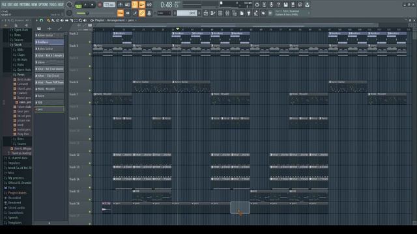Select the mute tool in playlist
The width and height of the screenshot is (417, 234).
point(62,20)
